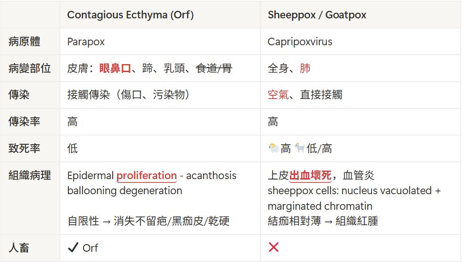Click the red underlined text 出血壞死

tap(311, 176)
